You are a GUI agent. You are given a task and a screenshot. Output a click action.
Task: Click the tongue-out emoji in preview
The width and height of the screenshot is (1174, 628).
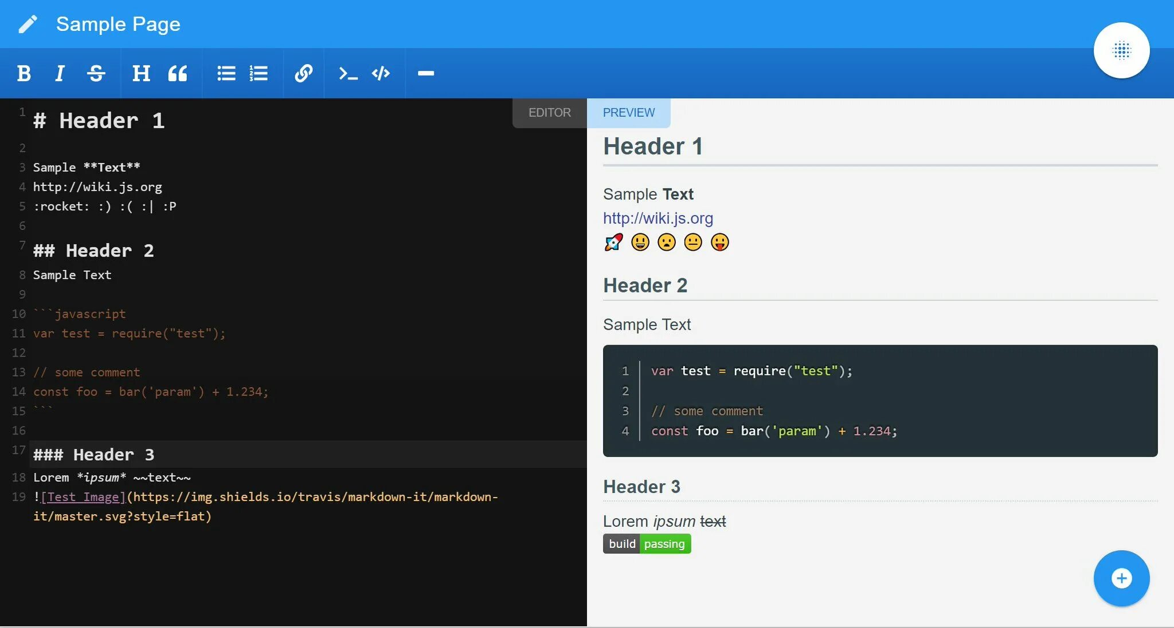719,242
